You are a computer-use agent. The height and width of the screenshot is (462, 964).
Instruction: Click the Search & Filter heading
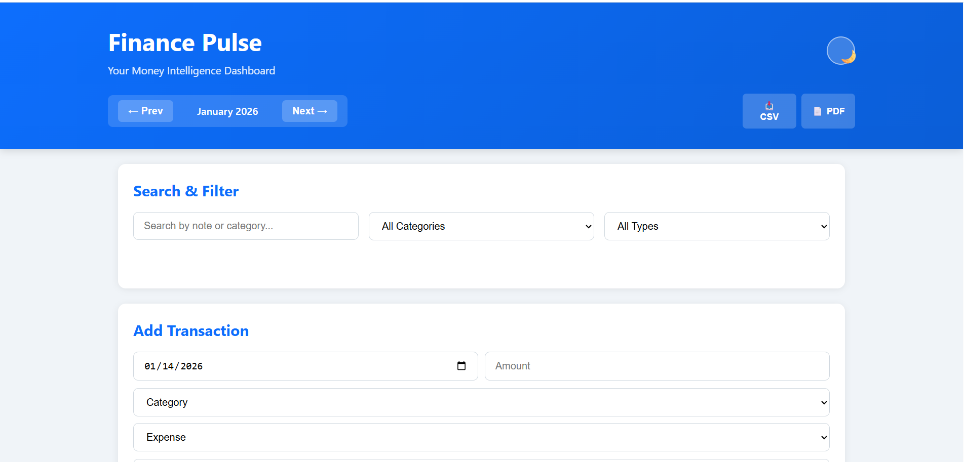(186, 191)
